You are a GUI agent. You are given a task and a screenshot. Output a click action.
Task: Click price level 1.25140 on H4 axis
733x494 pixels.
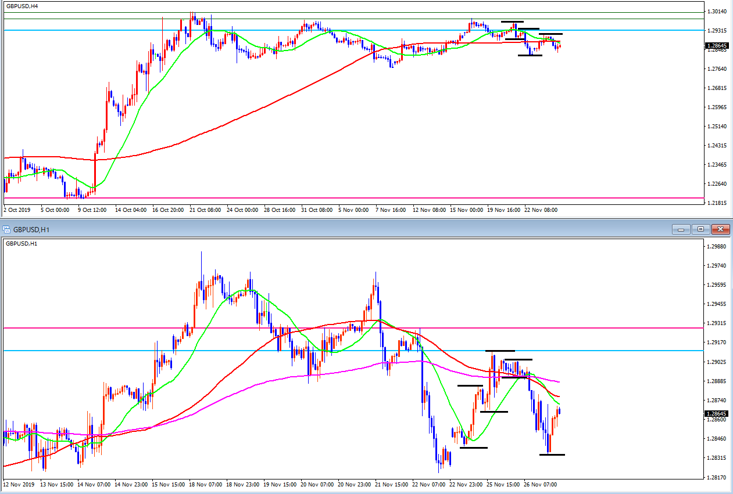tap(716, 127)
